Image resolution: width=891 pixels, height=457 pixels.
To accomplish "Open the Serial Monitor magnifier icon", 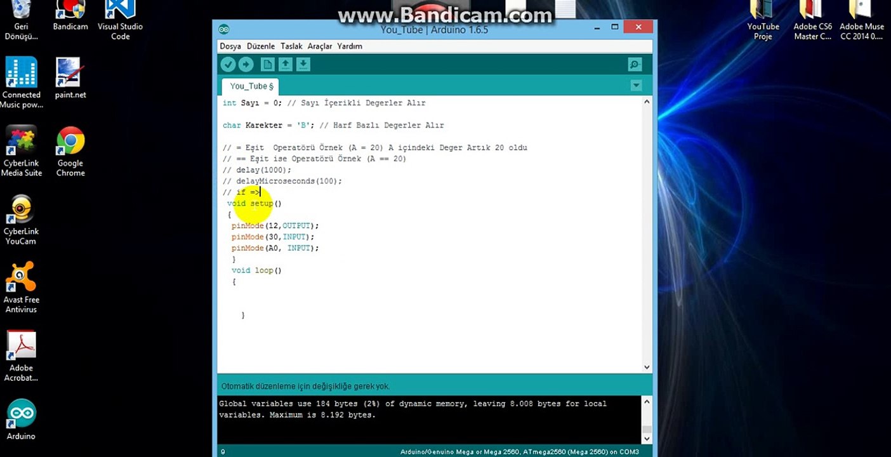I will tap(635, 64).
